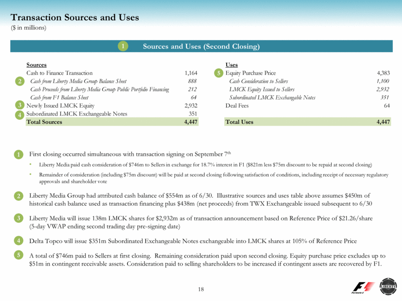
Task: Click the page number 18
Action: click(201, 288)
